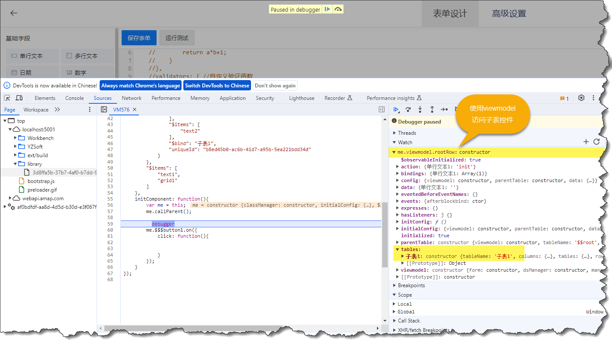Expand the ext/build folder

[x=16, y=155]
